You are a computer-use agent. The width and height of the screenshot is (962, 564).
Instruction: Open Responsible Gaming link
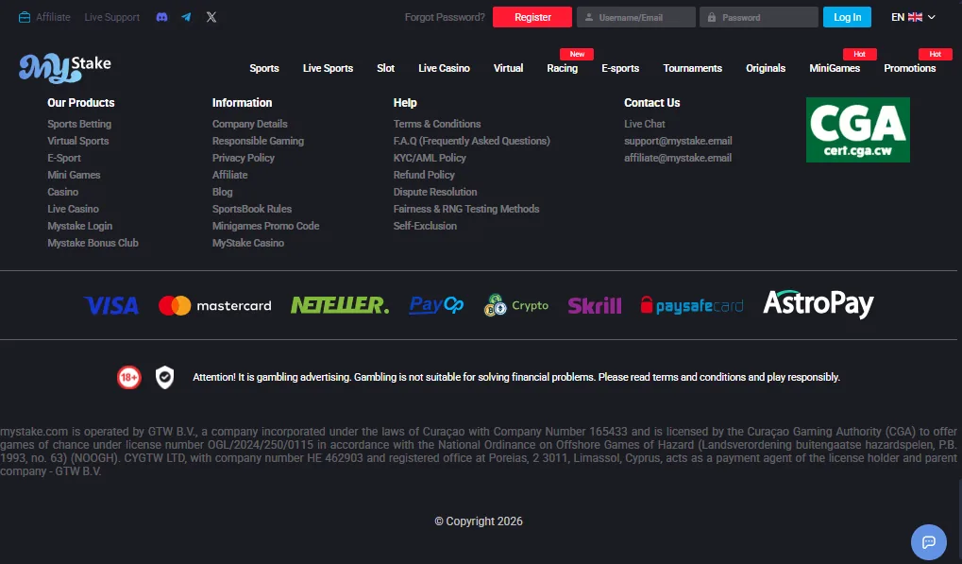tap(258, 141)
